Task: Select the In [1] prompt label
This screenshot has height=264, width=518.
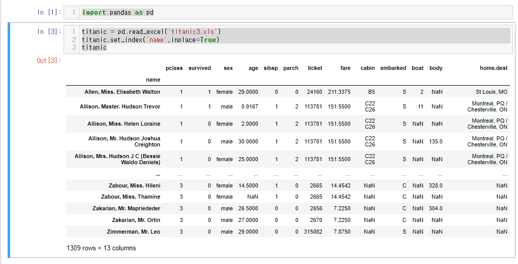Action: point(49,13)
